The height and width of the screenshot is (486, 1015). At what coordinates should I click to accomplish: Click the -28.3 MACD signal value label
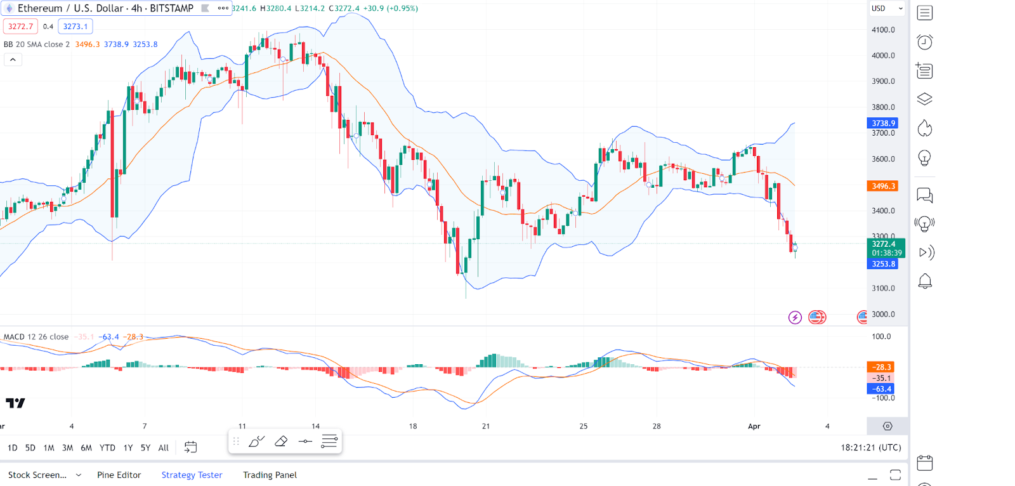(x=881, y=367)
